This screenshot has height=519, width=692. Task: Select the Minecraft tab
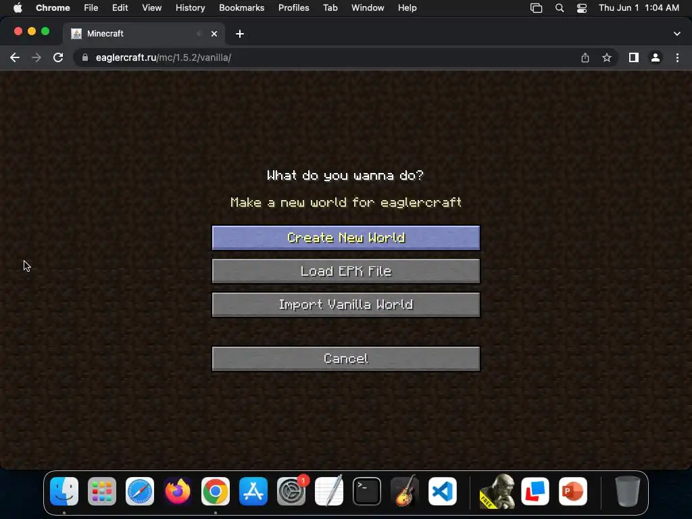pyautogui.click(x=144, y=34)
